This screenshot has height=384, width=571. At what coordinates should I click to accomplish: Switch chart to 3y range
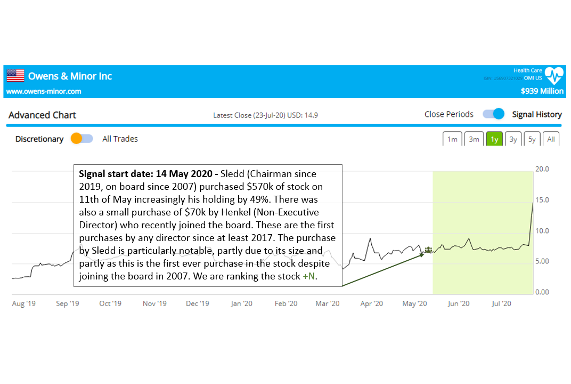[513, 139]
